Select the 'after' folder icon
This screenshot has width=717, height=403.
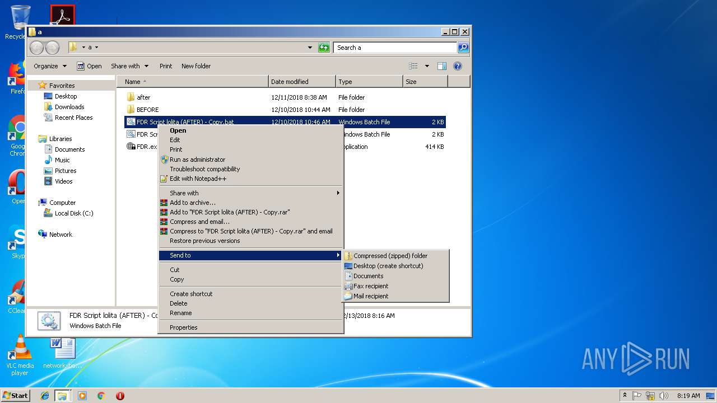(131, 97)
